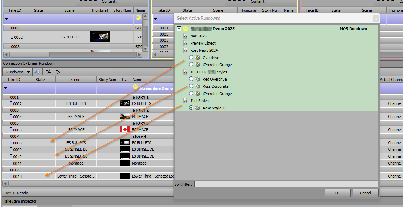Open the Rundowns dropdown menu
Viewport: 403px width, 207px height.
tap(17, 72)
